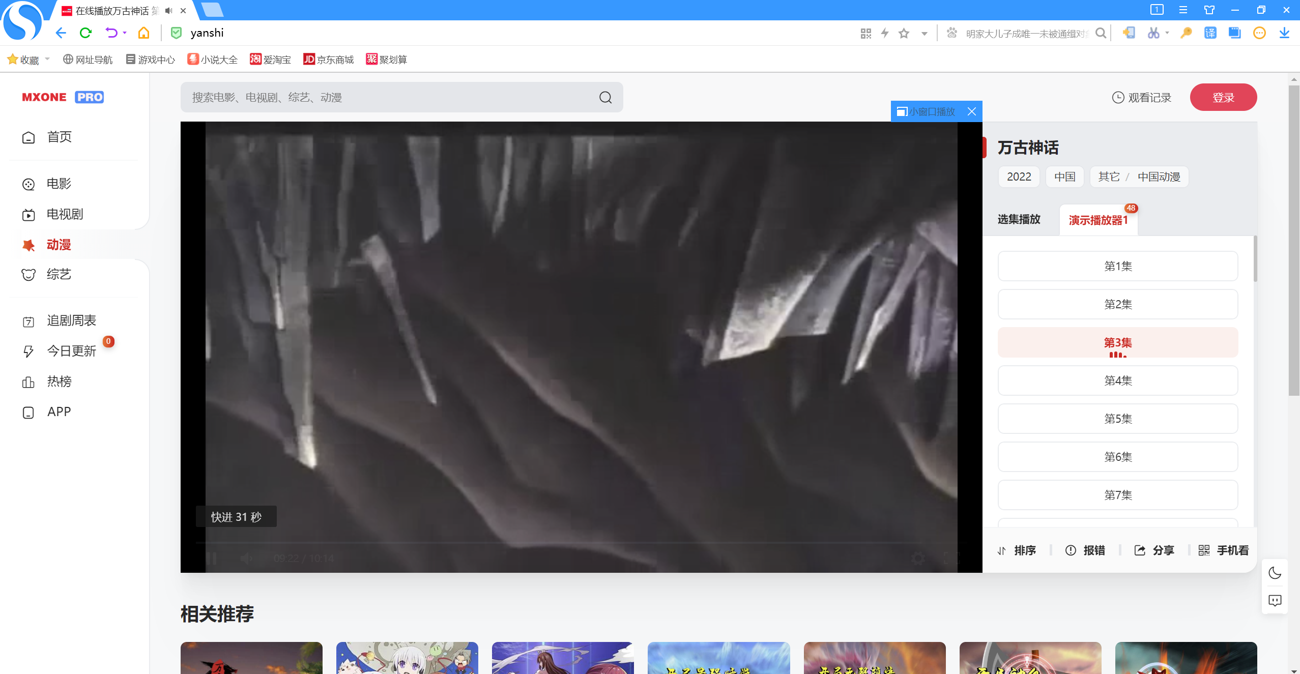Close the 小窗口播放 popup button

coord(972,111)
